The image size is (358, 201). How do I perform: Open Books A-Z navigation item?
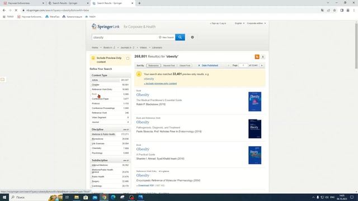click(x=109, y=47)
